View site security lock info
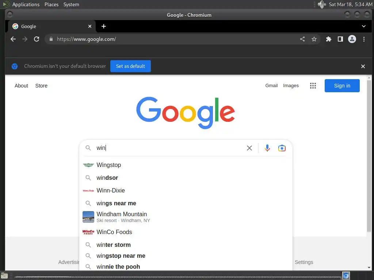The width and height of the screenshot is (374, 280). (51, 39)
